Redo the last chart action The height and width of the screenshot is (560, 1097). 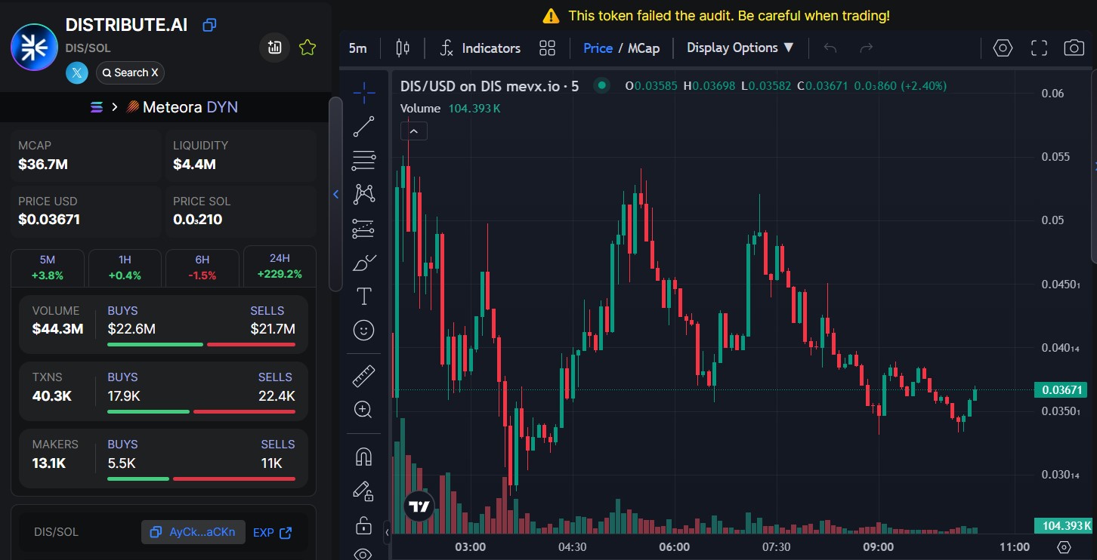(x=867, y=48)
